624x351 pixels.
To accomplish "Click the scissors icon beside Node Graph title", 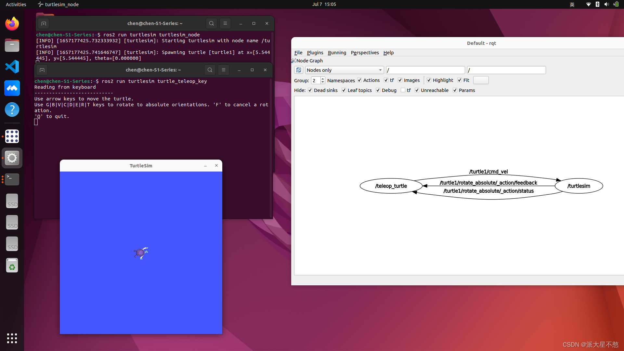I will point(293,60).
